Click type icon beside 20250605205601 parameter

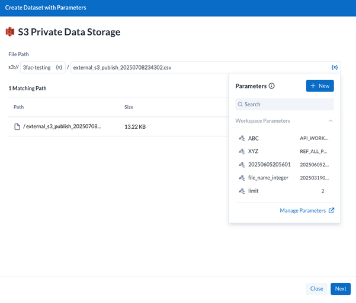coord(242,164)
